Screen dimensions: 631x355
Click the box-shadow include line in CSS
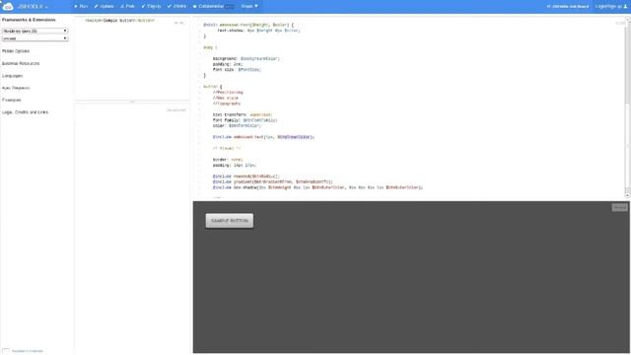tap(317, 187)
